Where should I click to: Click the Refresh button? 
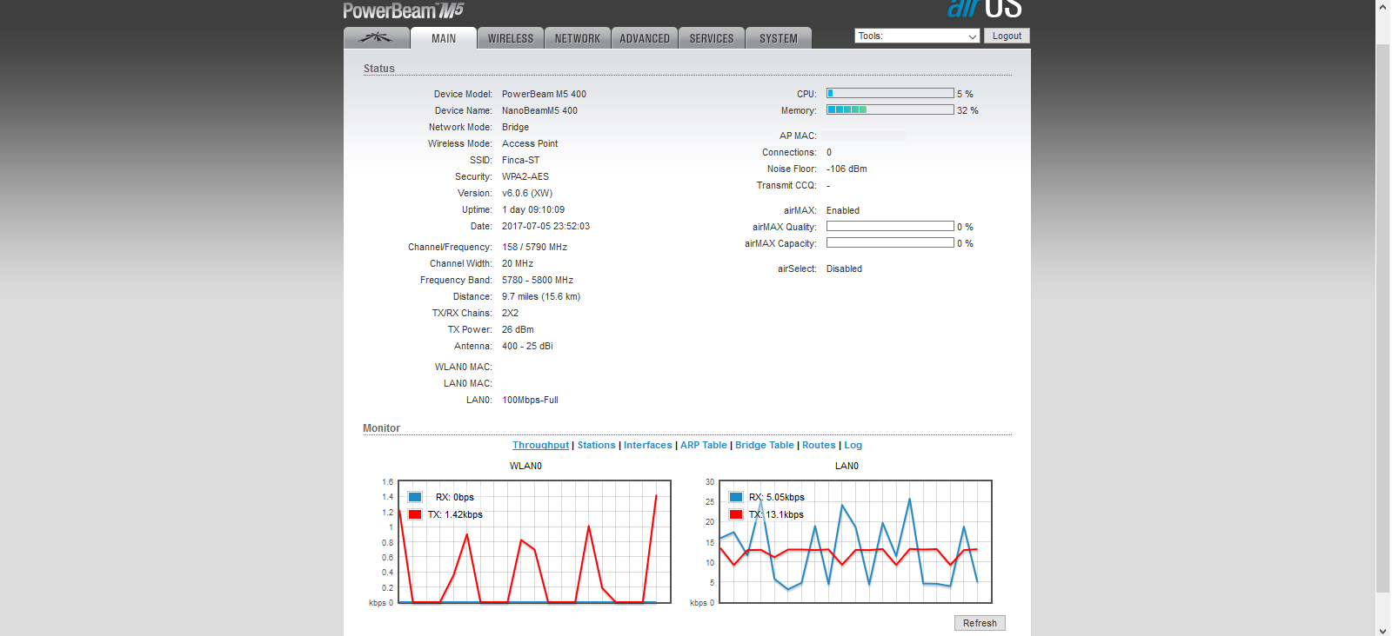pos(979,623)
